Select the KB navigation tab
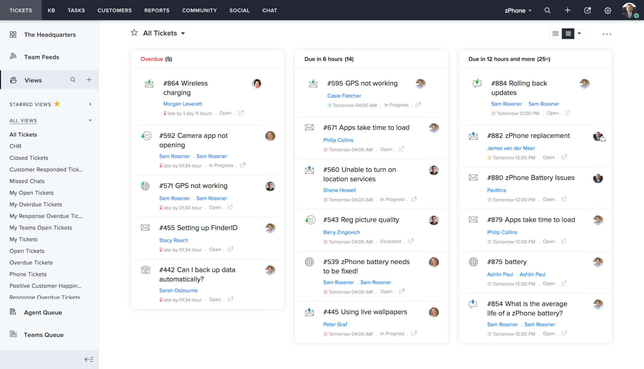644x369 pixels. [51, 10]
